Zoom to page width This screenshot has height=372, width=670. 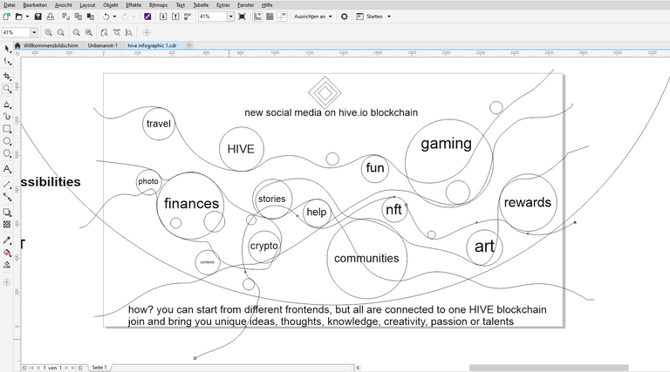point(117,32)
